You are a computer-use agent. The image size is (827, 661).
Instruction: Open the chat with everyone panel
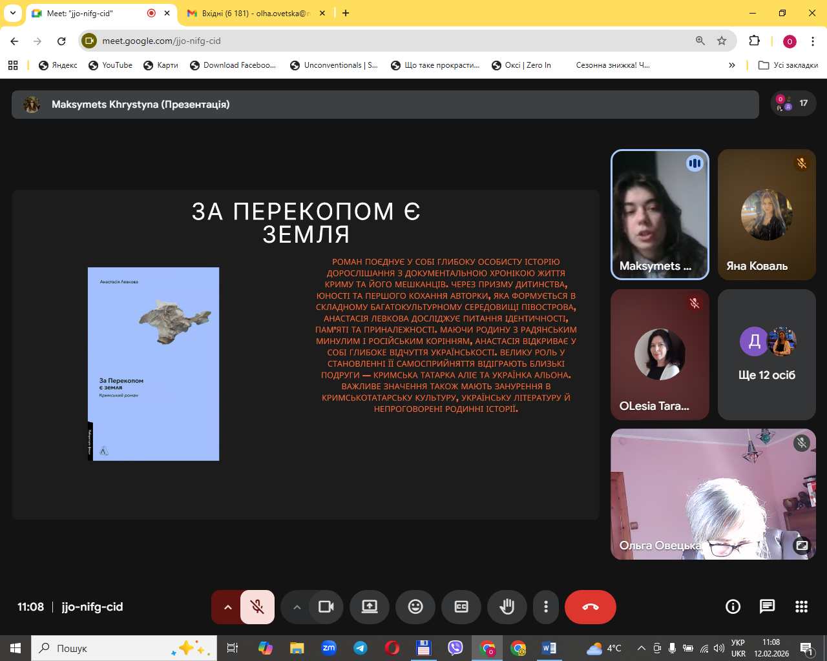point(767,606)
